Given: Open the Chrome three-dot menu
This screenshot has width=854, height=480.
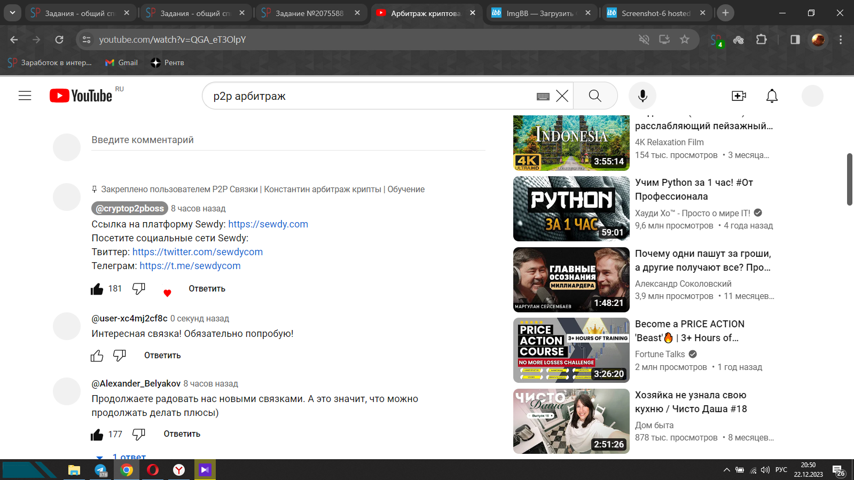Looking at the screenshot, I should coord(841,39).
